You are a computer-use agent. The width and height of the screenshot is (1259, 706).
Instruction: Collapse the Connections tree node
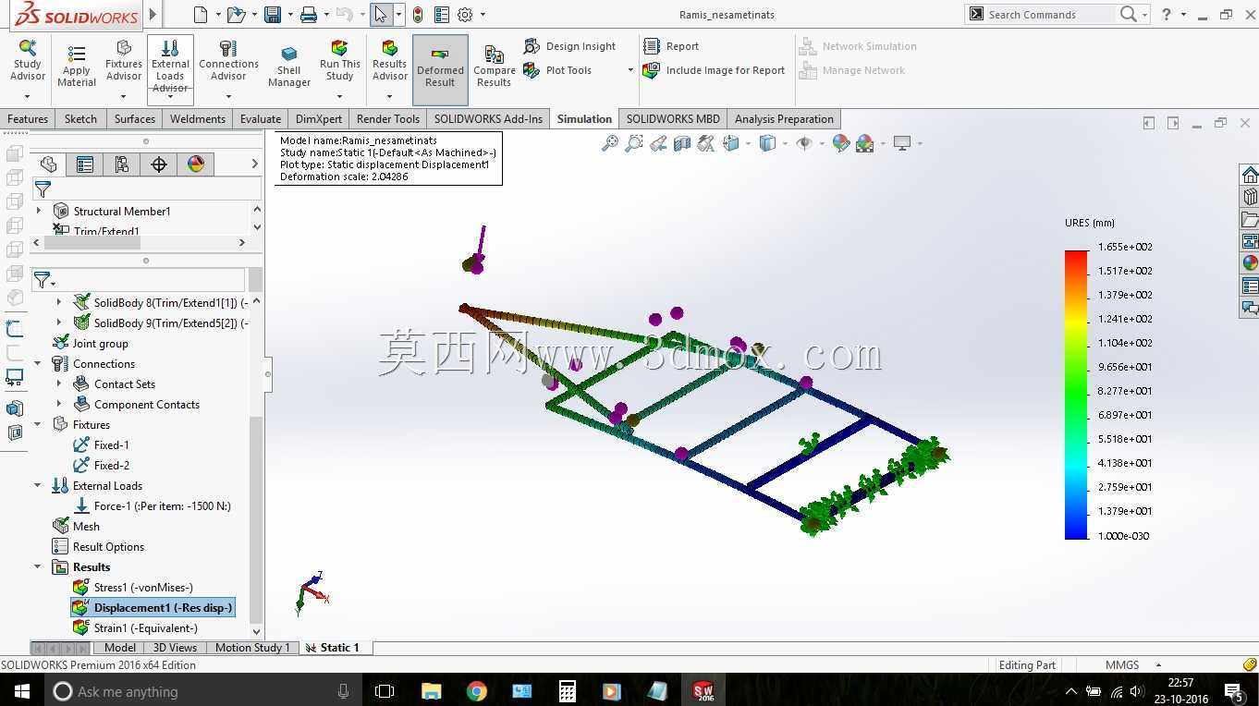(38, 364)
